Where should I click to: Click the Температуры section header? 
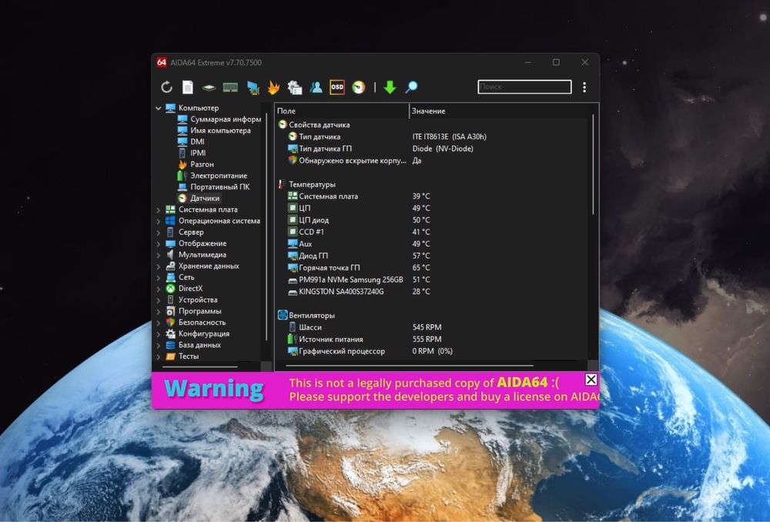[307, 184]
